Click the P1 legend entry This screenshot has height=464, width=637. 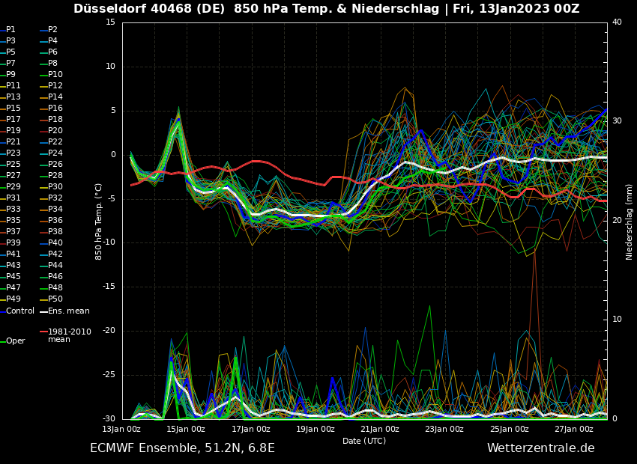pyautogui.click(x=10, y=30)
